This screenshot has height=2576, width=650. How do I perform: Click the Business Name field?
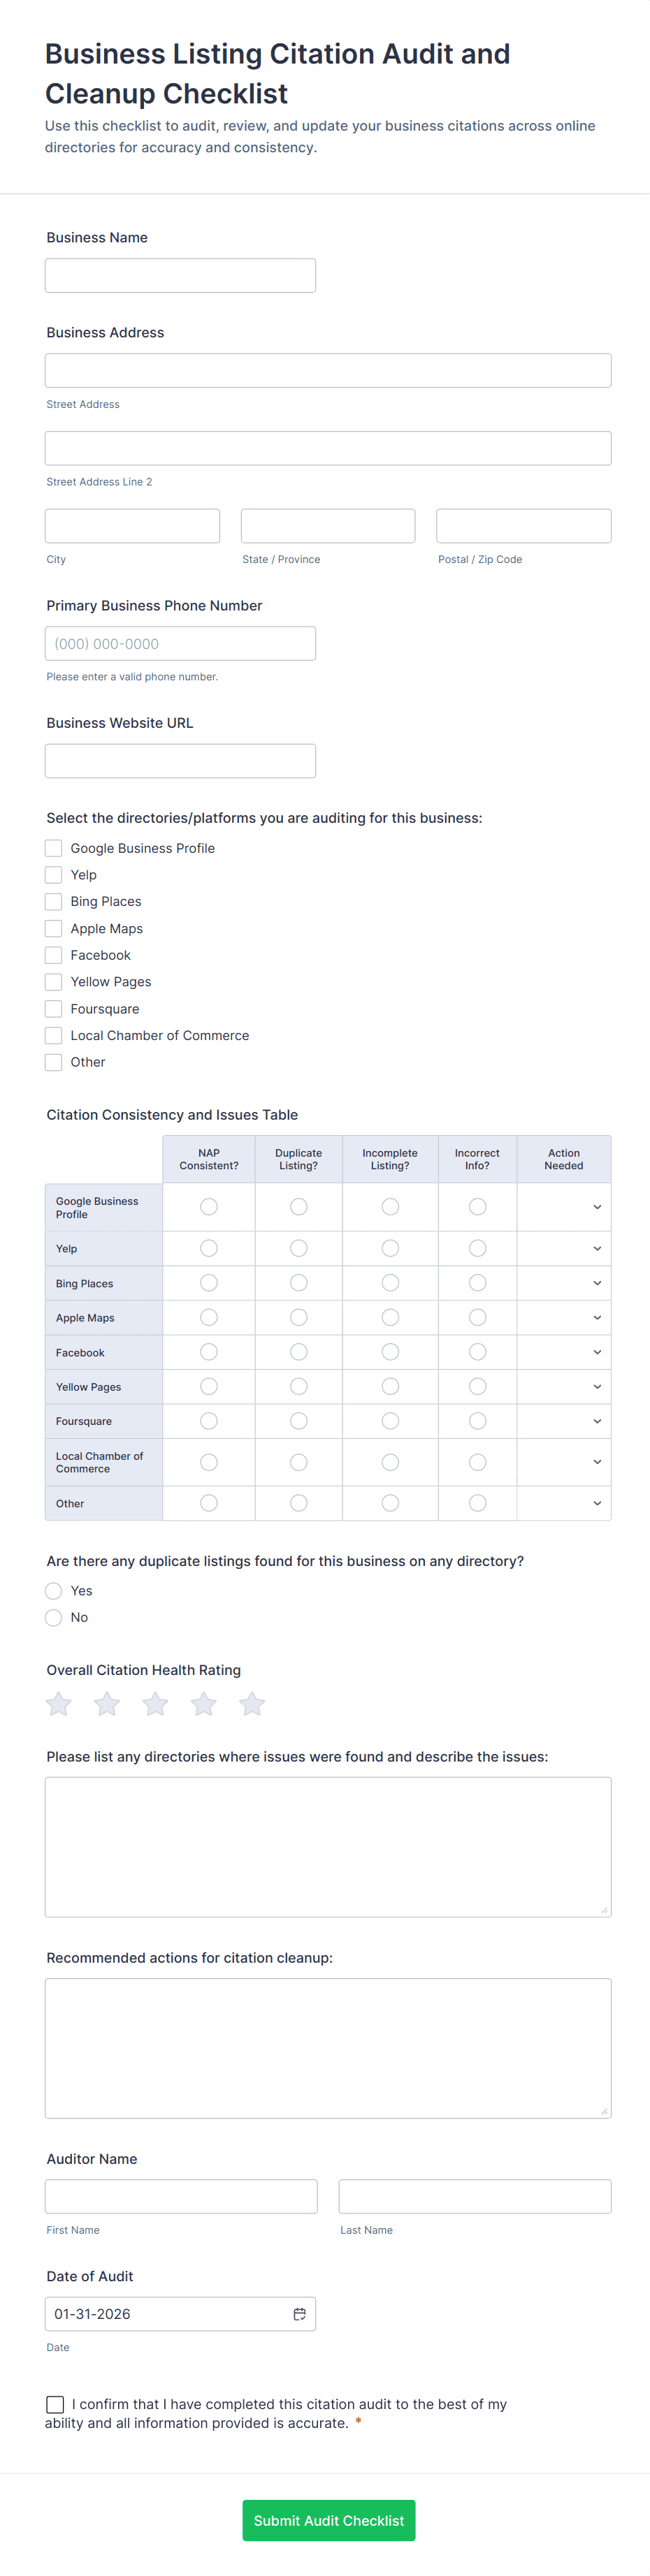coord(180,276)
